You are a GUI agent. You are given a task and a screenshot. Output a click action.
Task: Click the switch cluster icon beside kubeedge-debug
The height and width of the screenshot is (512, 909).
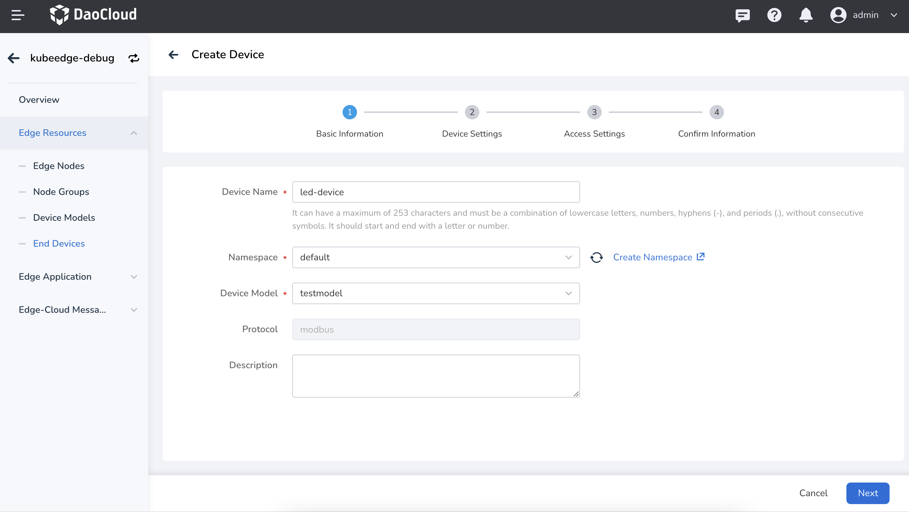pos(134,58)
